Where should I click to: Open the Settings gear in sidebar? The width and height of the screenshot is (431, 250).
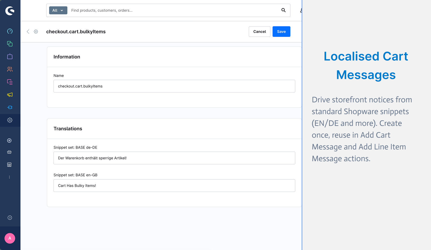coord(10,120)
